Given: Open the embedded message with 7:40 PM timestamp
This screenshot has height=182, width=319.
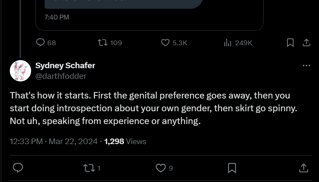Looking at the screenshot, I should pyautogui.click(x=149, y=15).
